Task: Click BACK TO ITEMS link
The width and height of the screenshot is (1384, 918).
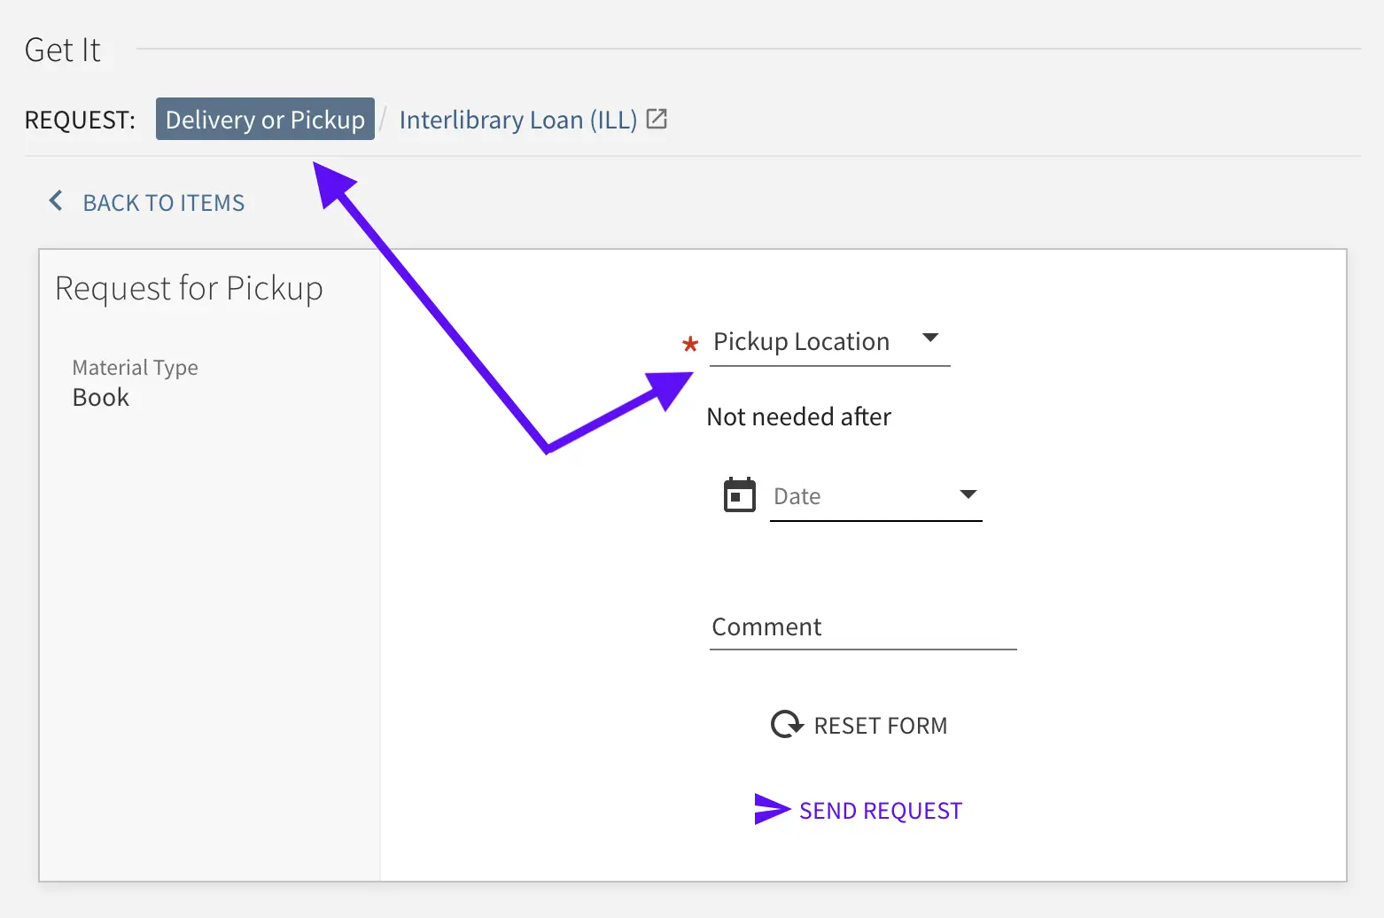Action: point(163,203)
